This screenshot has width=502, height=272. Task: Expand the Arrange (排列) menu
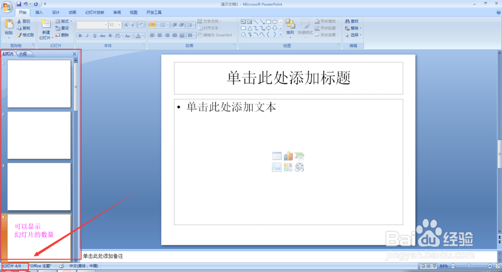290,29
